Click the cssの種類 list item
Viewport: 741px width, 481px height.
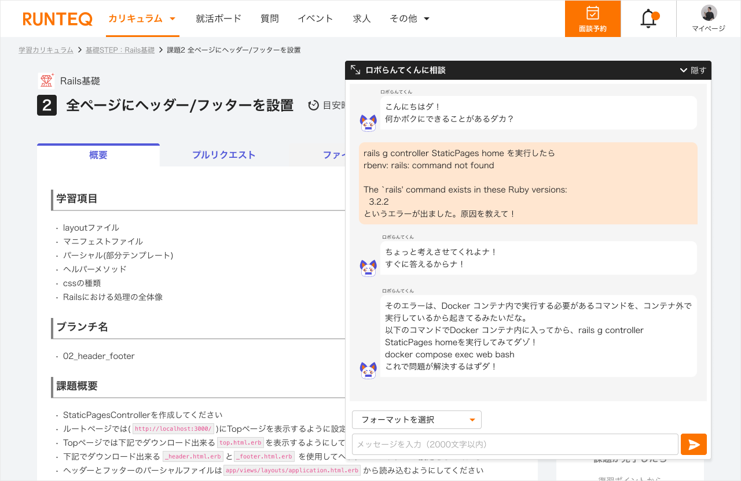coord(82,283)
